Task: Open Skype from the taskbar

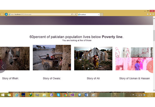Action: pyautogui.click(x=58, y=95)
